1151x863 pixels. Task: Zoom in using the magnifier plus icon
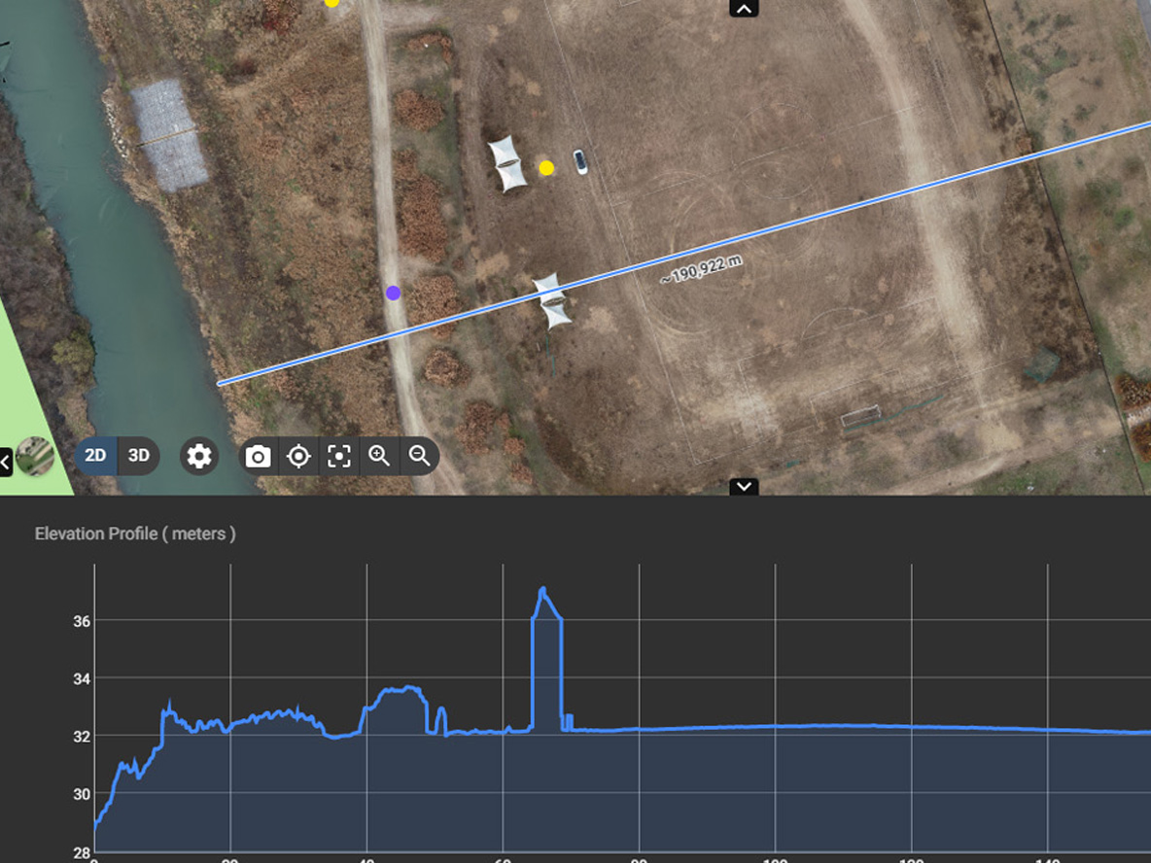click(379, 456)
